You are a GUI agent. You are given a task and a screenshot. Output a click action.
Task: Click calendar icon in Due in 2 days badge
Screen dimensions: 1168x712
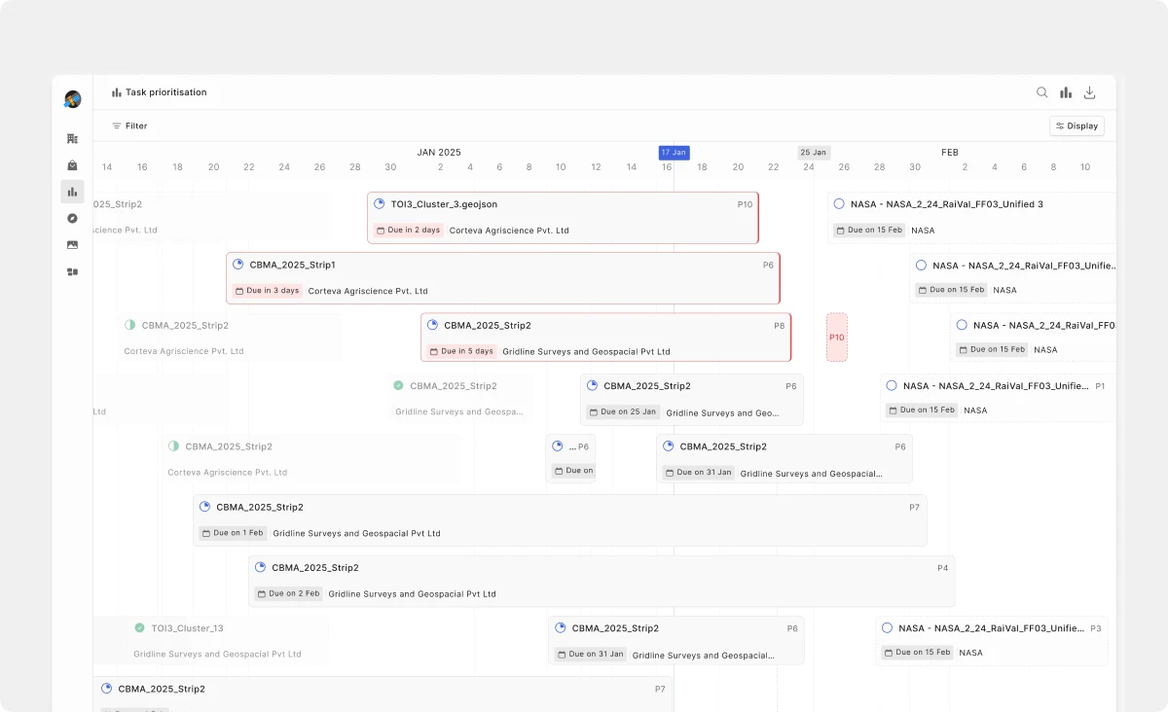pos(381,231)
